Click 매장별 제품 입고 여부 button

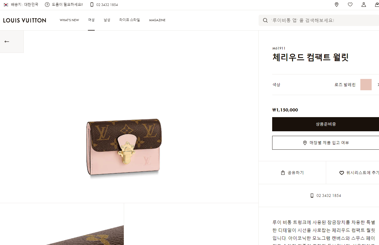pyautogui.click(x=326, y=143)
